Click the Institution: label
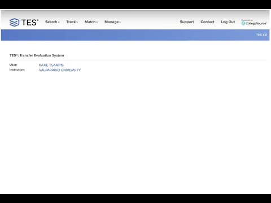Screen dimensions: 271x203 pyautogui.click(x=17, y=70)
